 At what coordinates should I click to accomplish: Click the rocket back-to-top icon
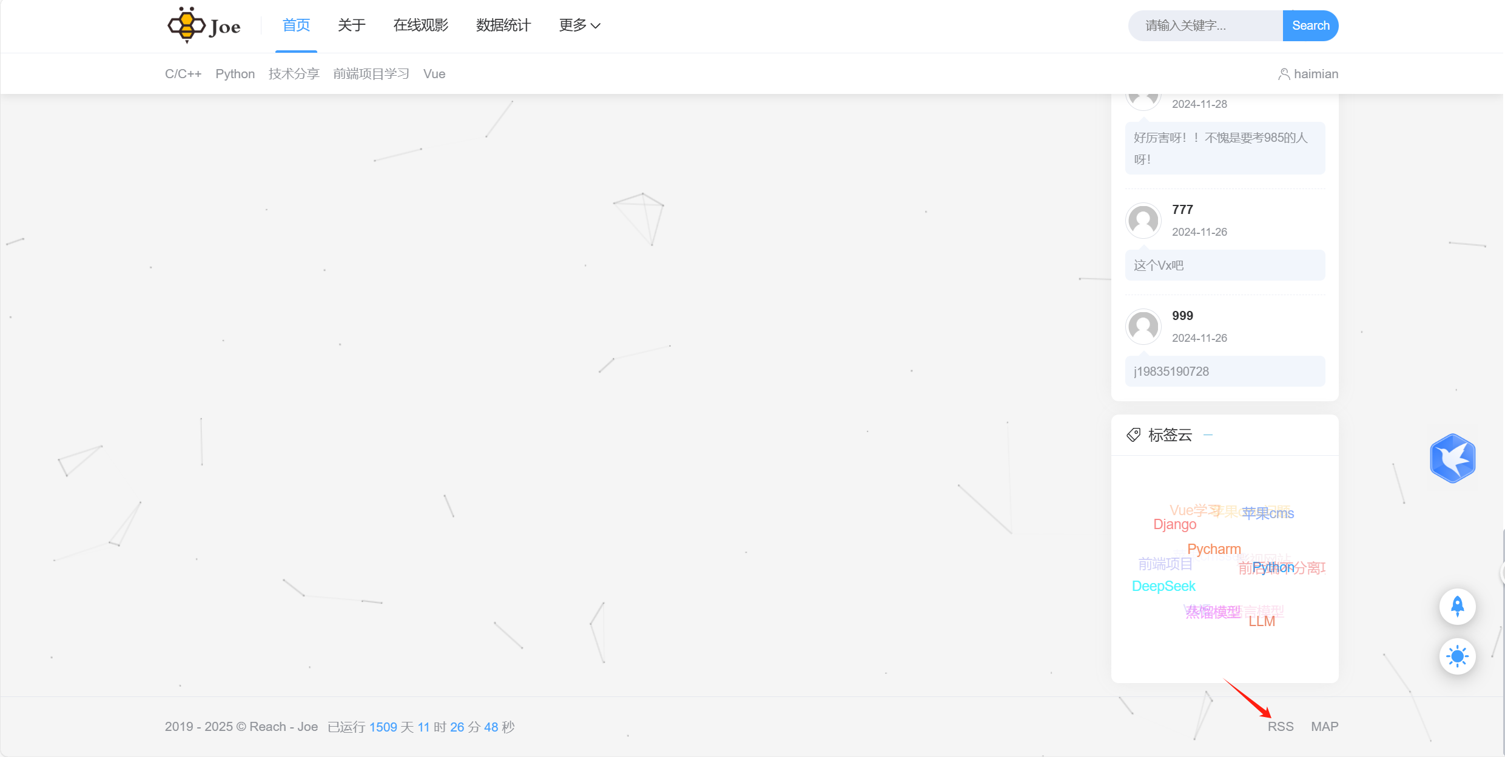[1457, 606]
